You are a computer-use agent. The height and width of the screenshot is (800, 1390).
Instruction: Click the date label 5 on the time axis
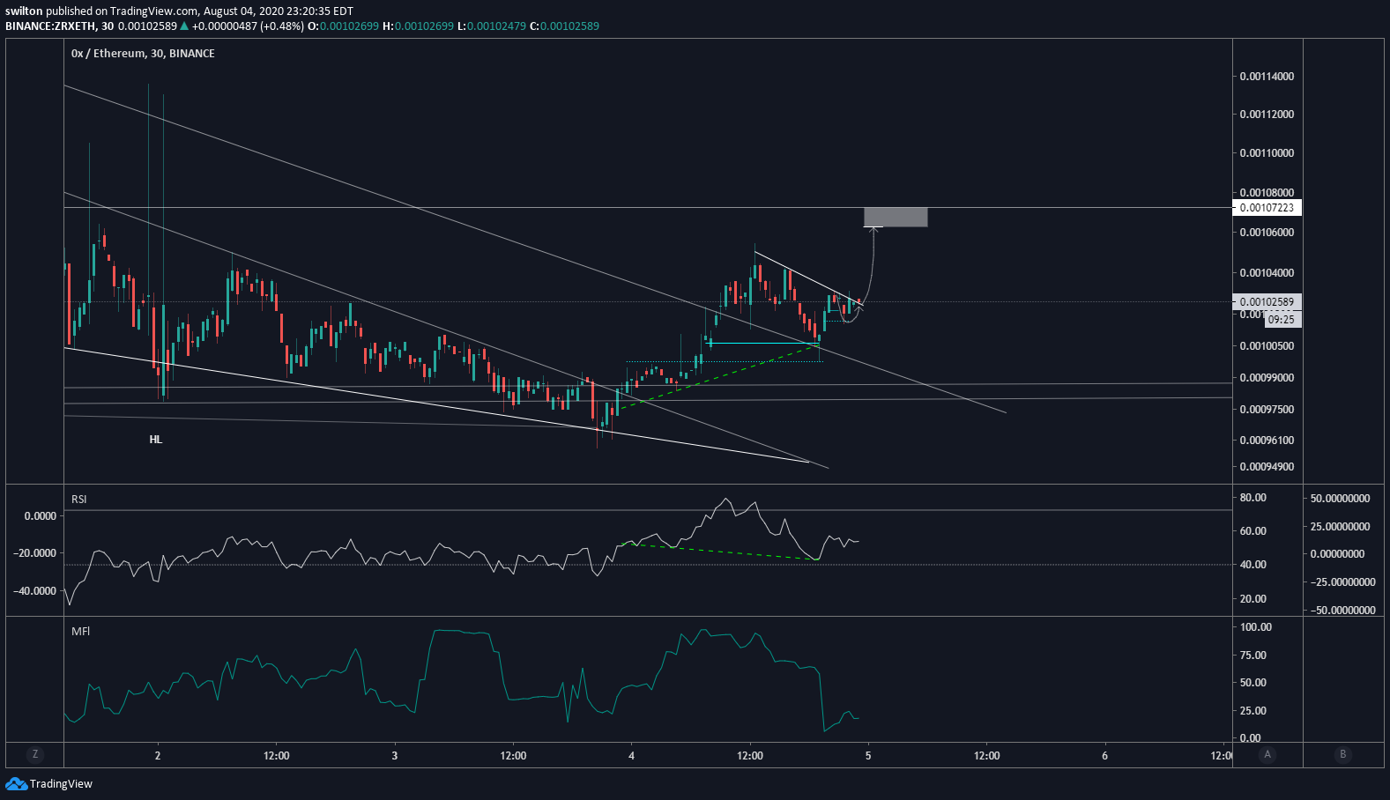point(868,756)
